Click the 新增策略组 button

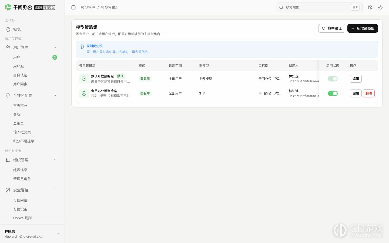363,28
